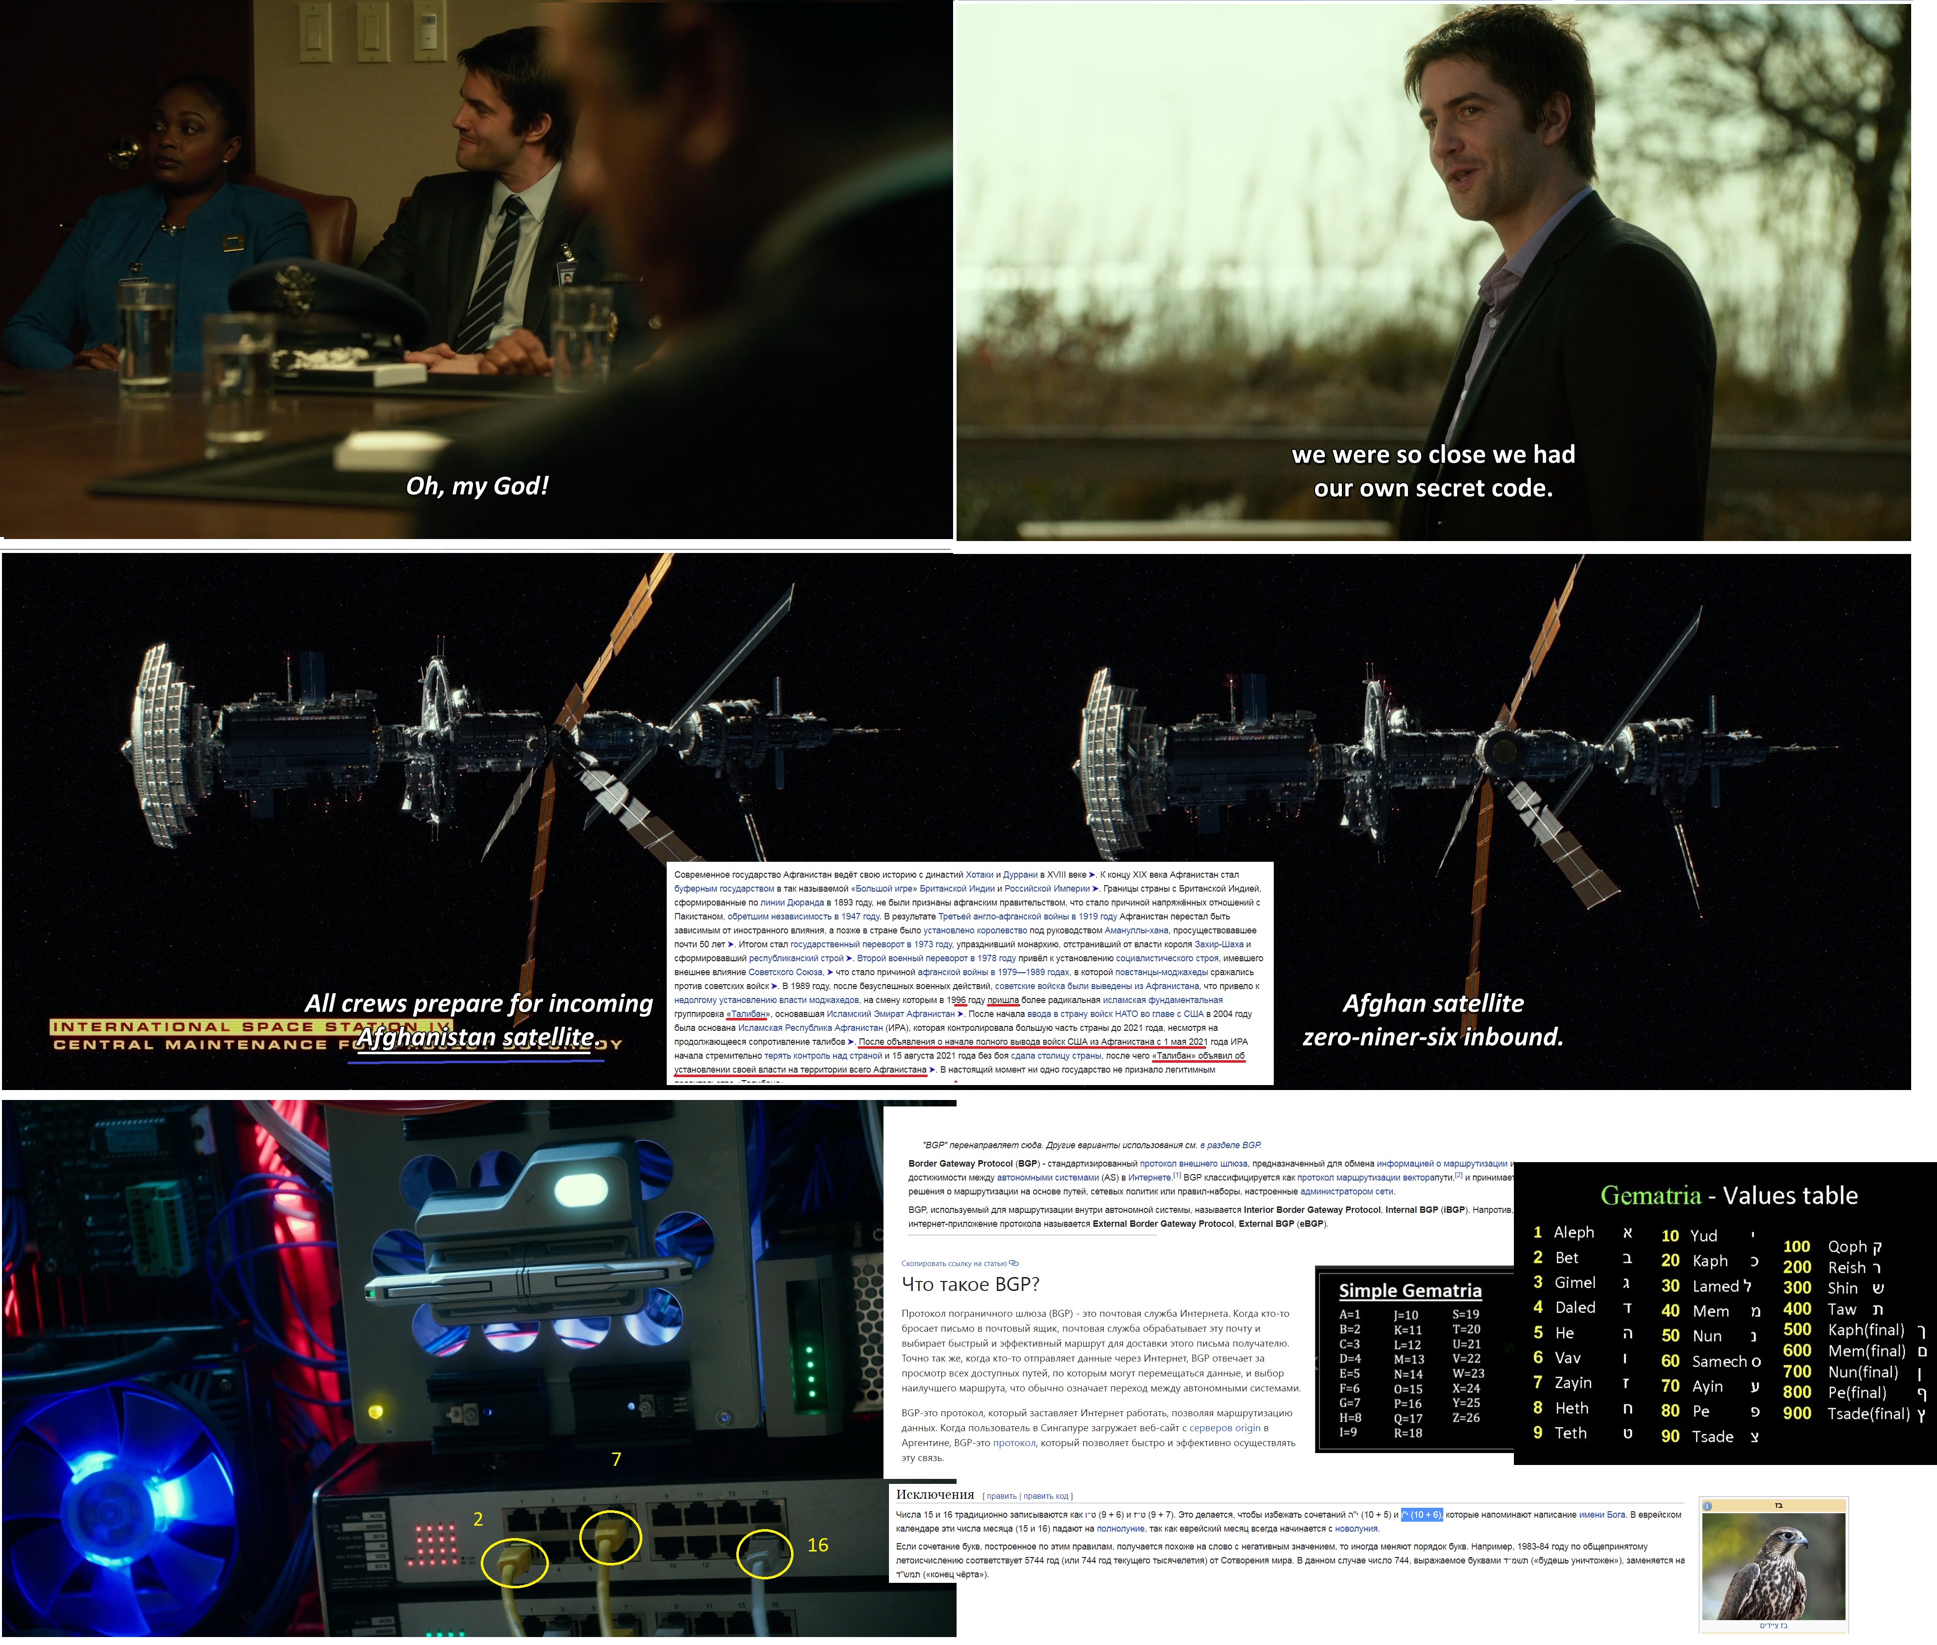1937x1645 pixels.
Task: Click the chain link icon beside Скопировать ссылку
Action: [1014, 1264]
